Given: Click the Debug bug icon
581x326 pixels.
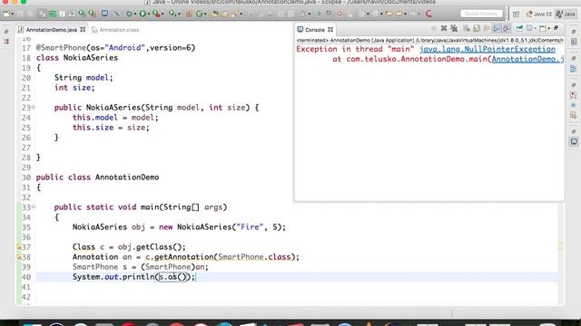Looking at the screenshot, I should coord(129,14).
